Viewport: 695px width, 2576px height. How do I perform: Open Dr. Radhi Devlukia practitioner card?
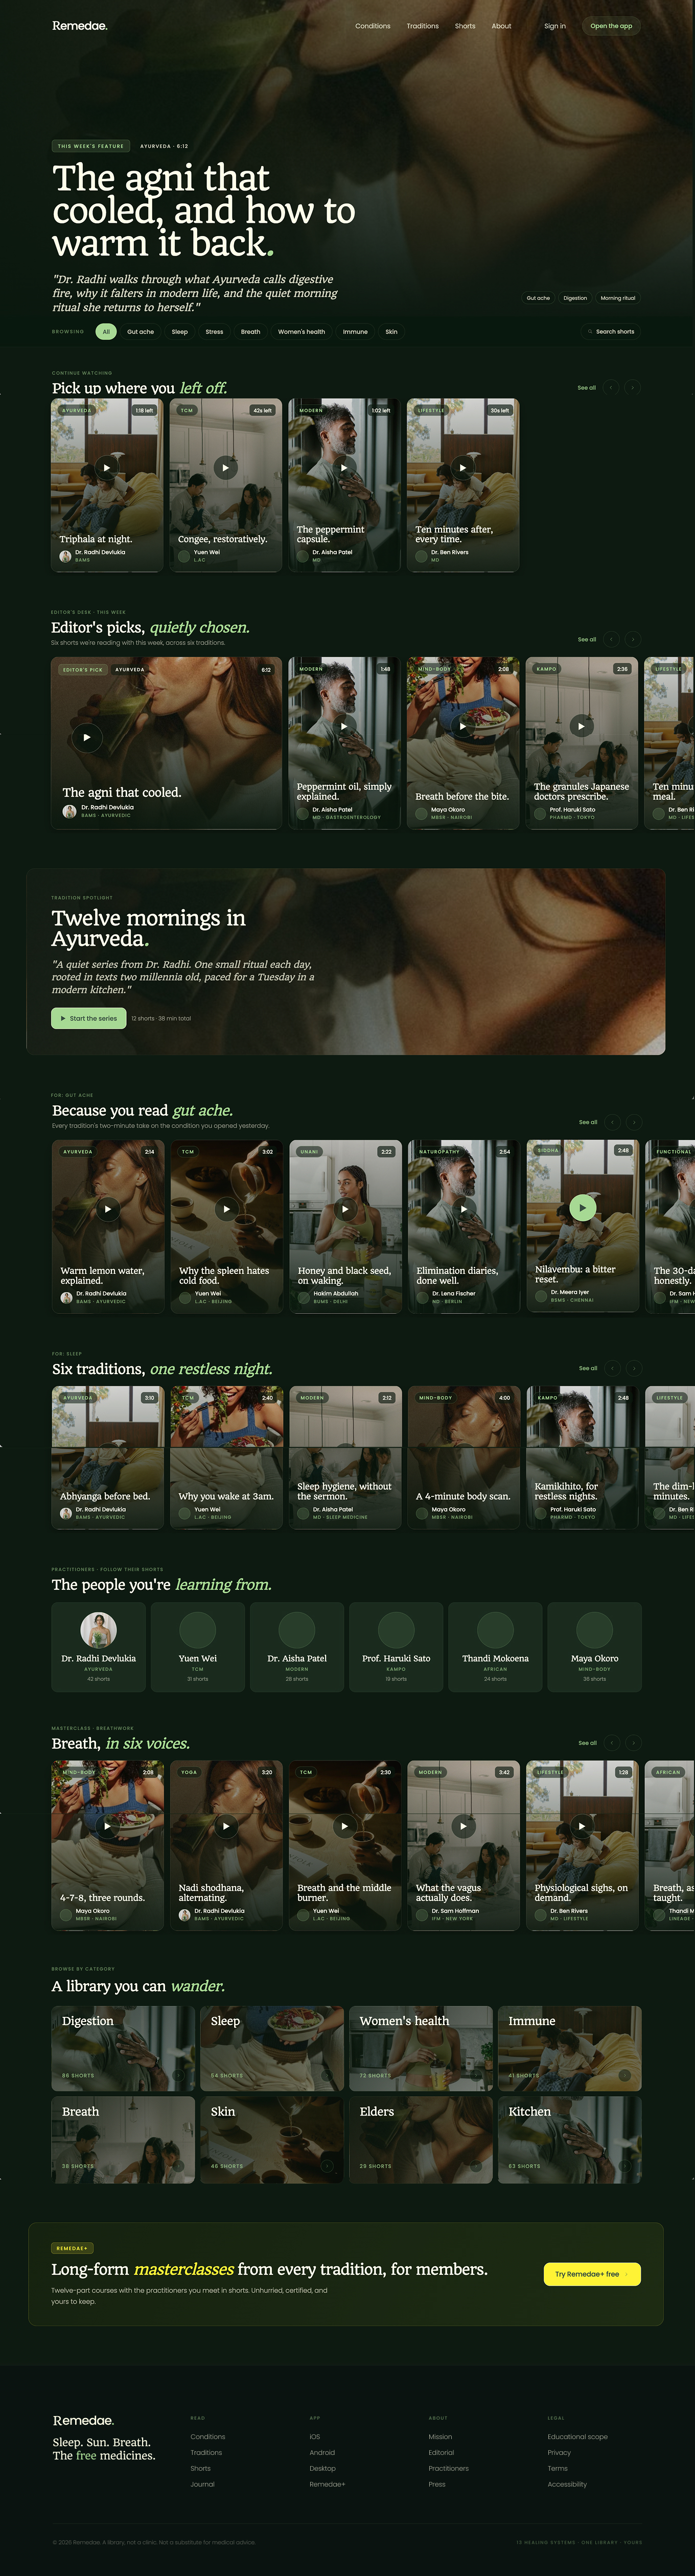[98, 1647]
